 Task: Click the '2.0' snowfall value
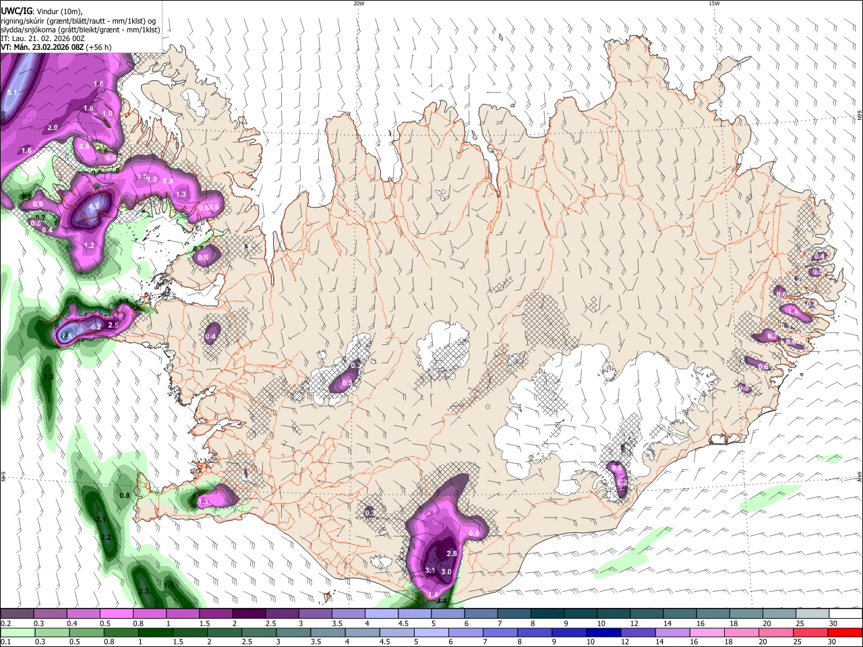coord(53,127)
